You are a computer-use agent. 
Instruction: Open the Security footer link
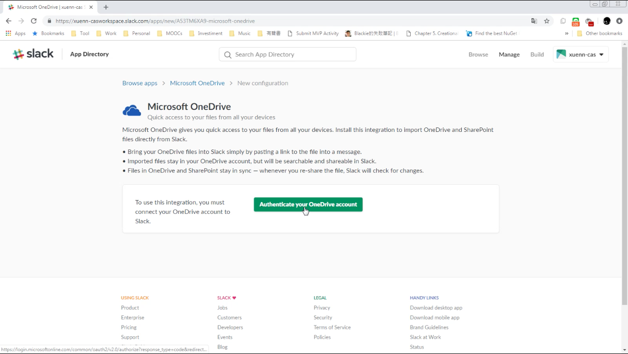[323, 317]
